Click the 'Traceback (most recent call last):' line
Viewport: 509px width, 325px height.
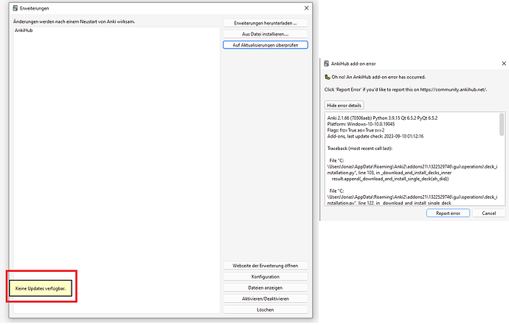point(360,148)
